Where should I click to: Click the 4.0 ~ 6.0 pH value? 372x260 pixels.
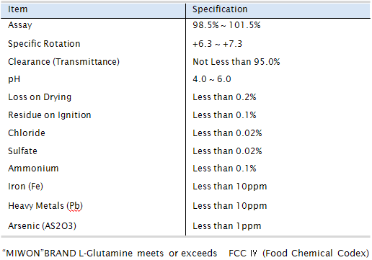pyautogui.click(x=212, y=79)
